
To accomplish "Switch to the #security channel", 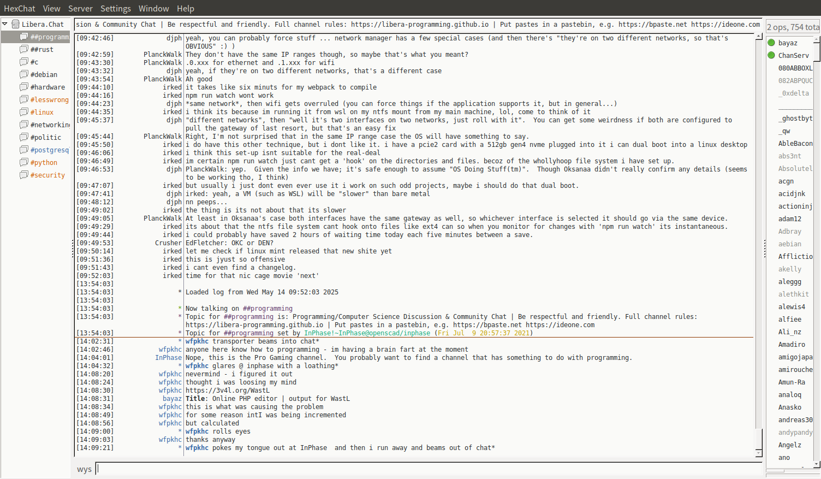I will tap(47, 175).
